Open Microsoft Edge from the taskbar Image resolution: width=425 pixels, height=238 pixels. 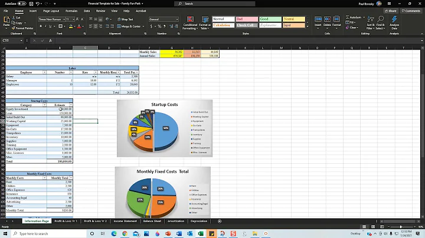[114, 234]
